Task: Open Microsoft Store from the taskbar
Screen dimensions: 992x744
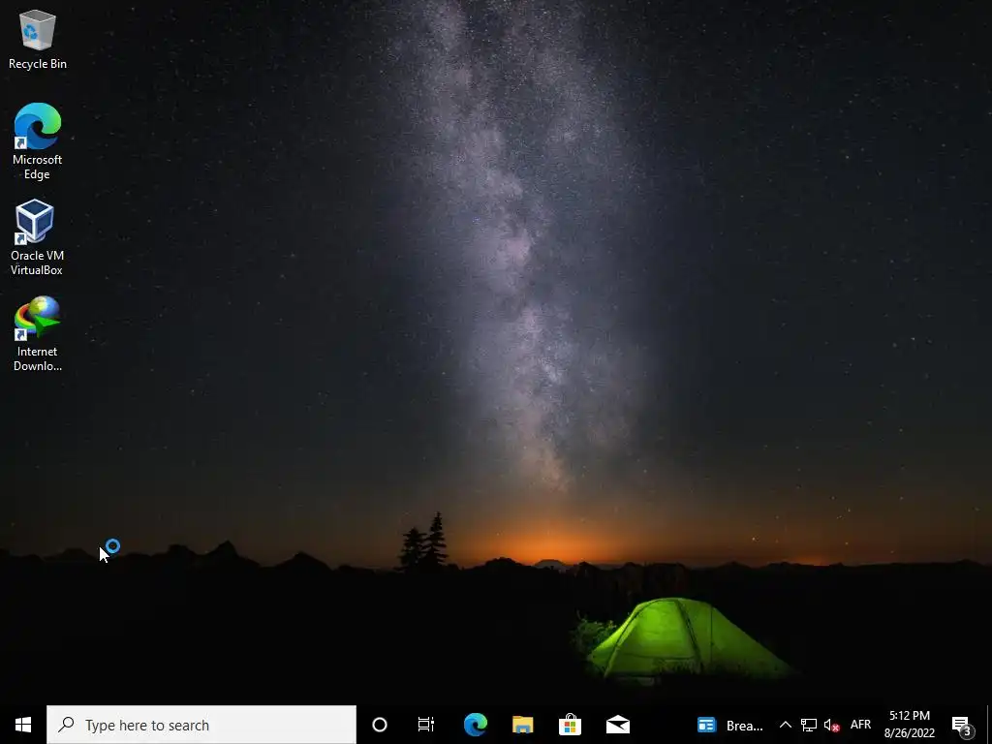Action: (570, 725)
